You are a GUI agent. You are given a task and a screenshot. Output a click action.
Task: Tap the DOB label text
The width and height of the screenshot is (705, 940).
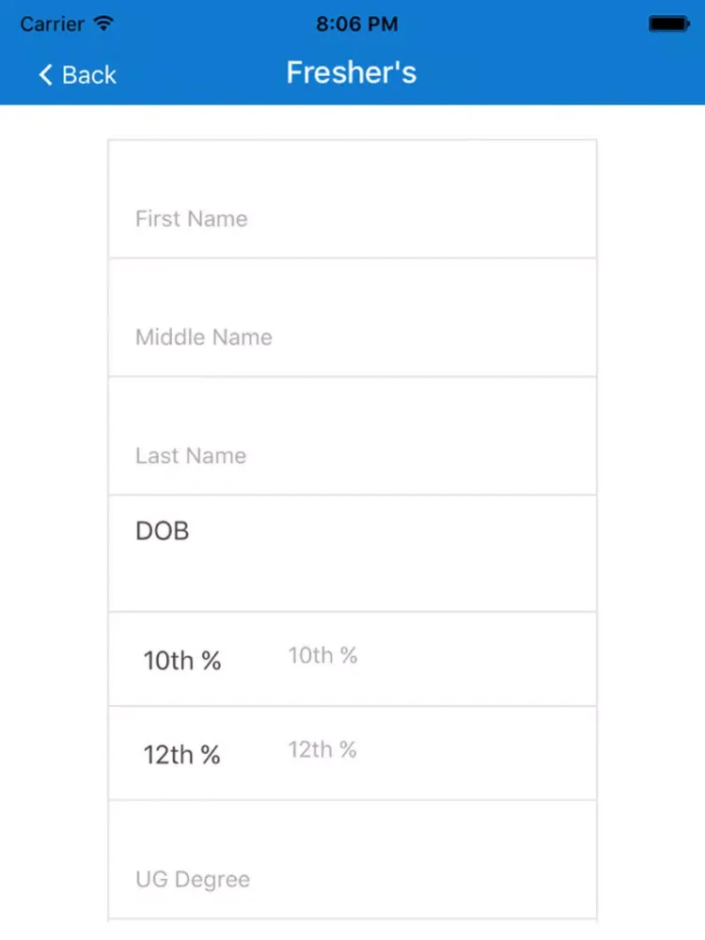point(163,531)
